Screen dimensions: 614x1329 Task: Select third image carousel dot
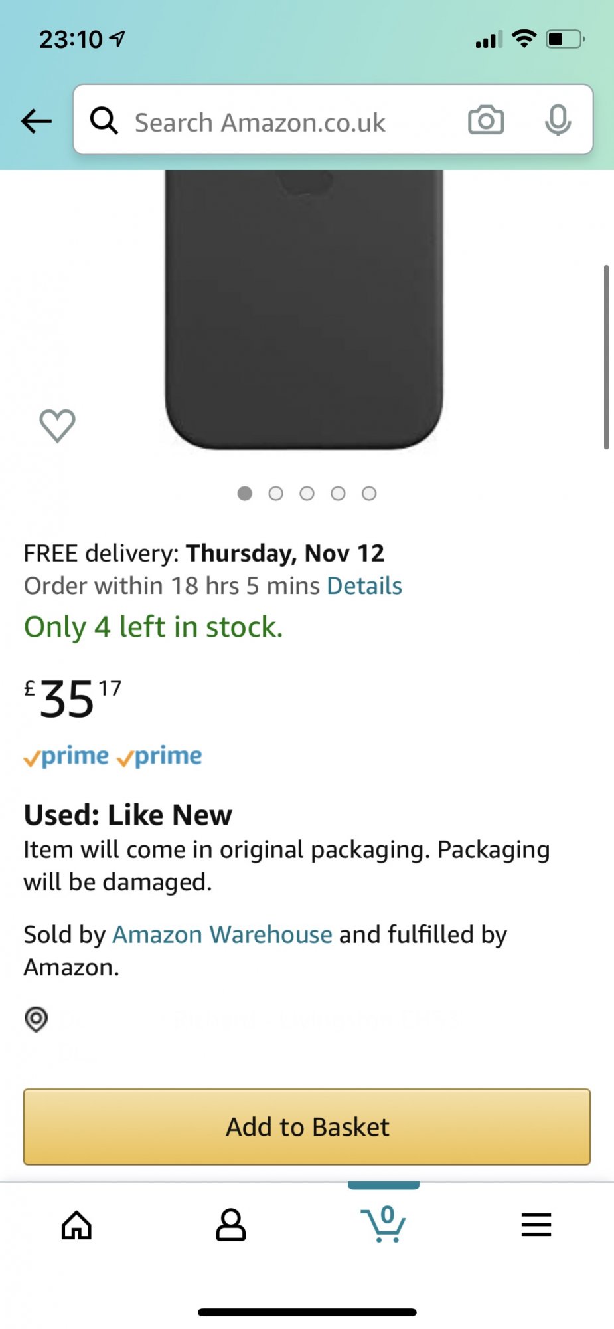pyautogui.click(x=307, y=493)
